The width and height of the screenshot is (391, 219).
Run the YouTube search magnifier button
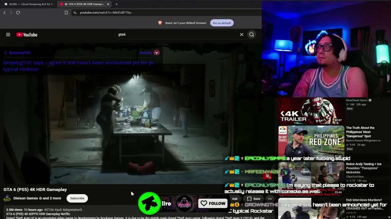[x=251, y=35]
